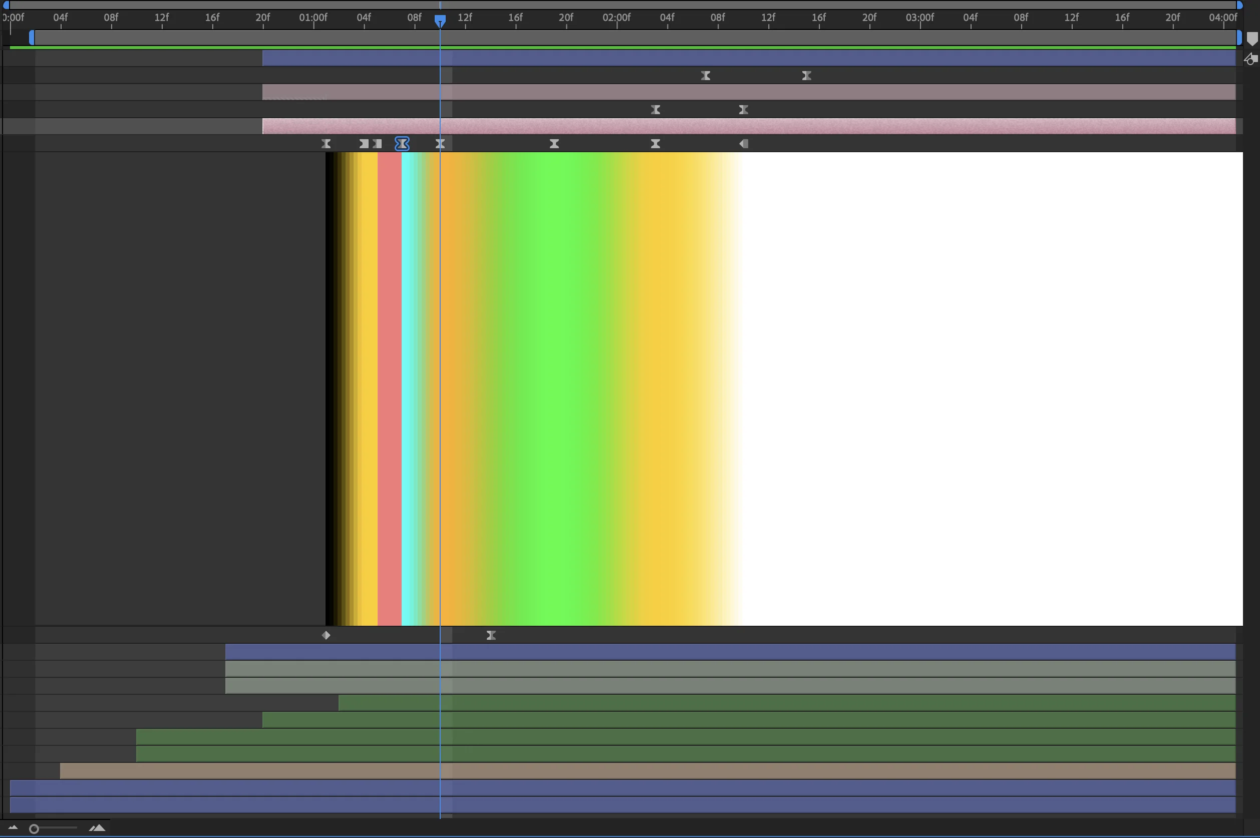Select the bottommost blue layer bar
This screenshot has width=1260, height=838.
(623, 805)
